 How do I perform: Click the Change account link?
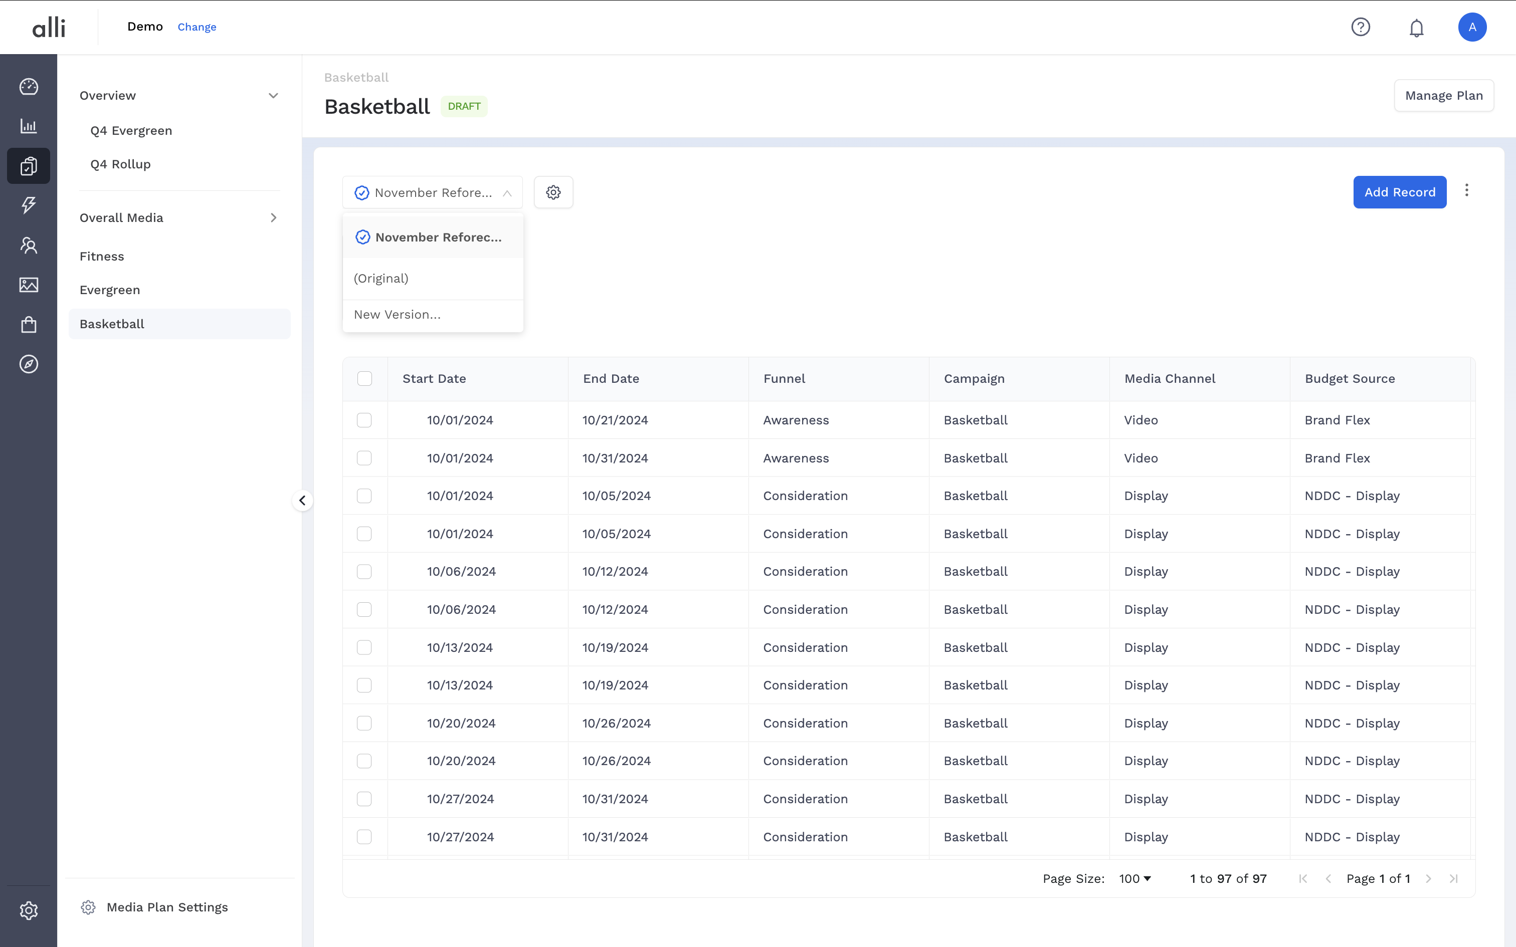tap(197, 27)
